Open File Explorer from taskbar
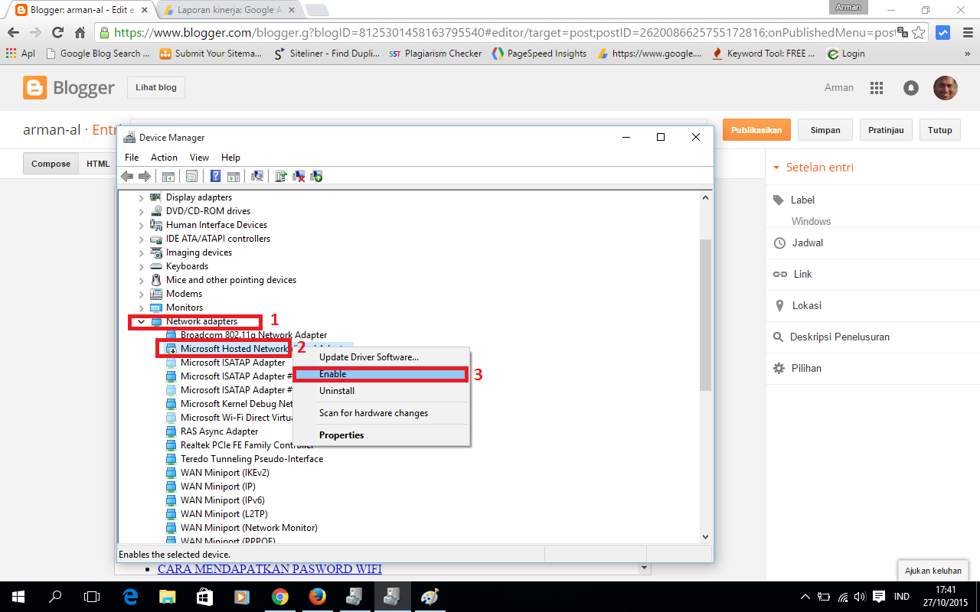 [168, 596]
